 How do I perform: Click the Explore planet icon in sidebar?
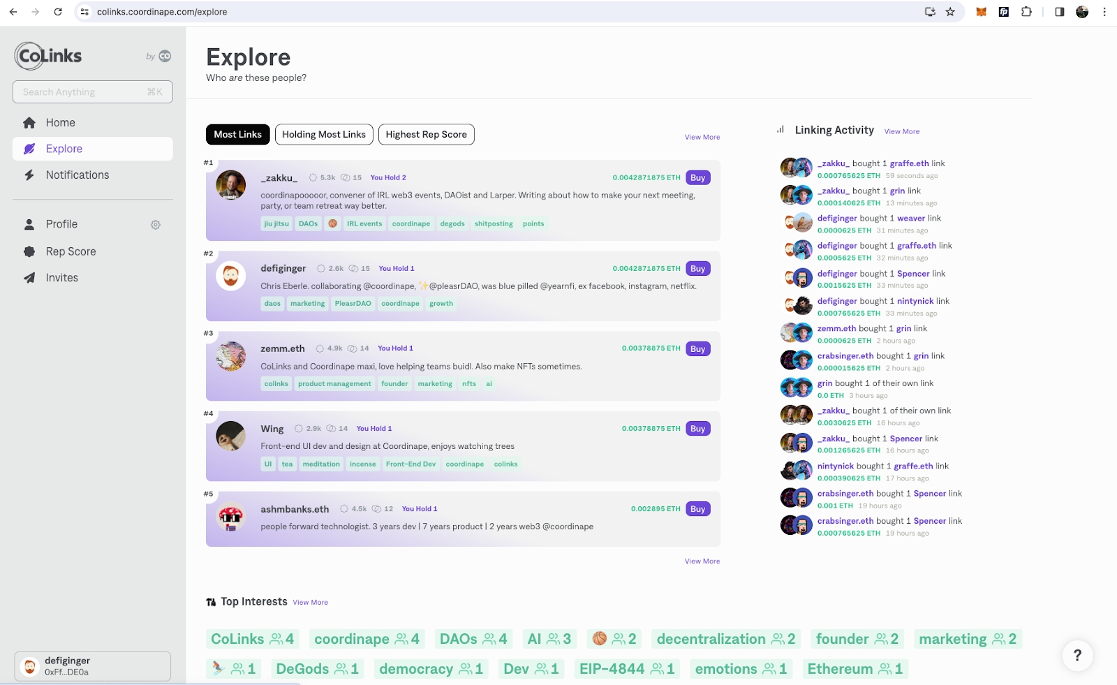coord(29,149)
